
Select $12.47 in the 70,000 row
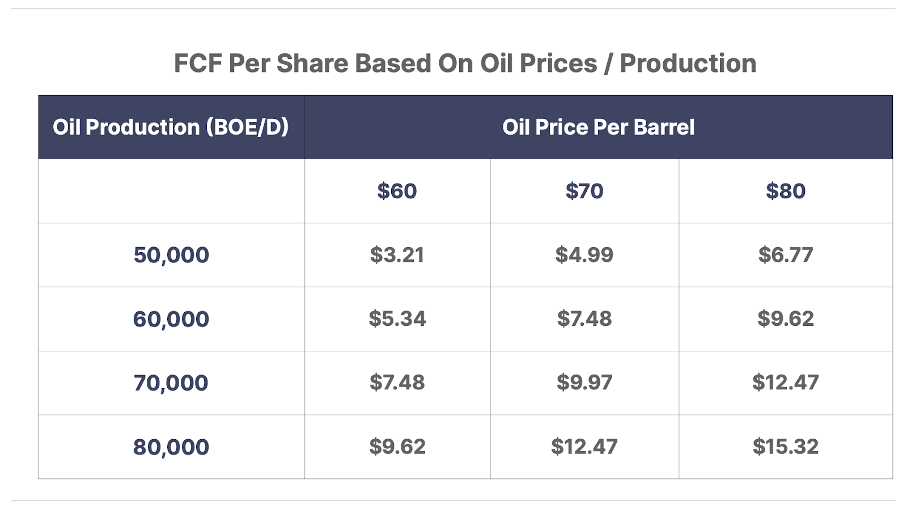click(x=786, y=383)
